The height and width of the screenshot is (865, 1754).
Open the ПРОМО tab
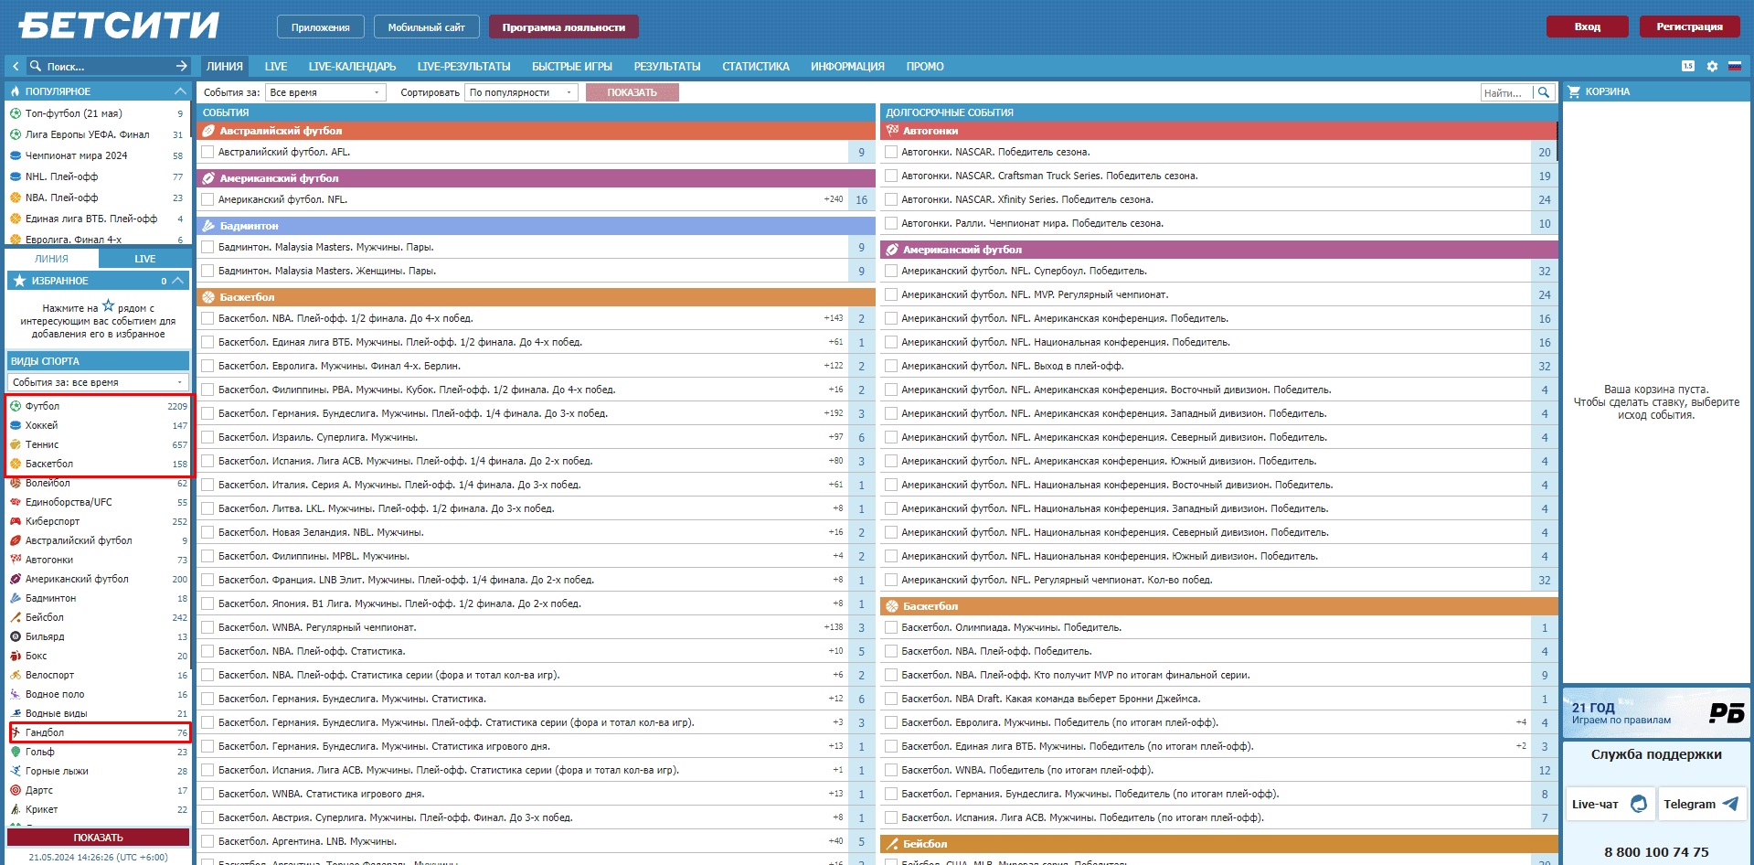point(925,66)
